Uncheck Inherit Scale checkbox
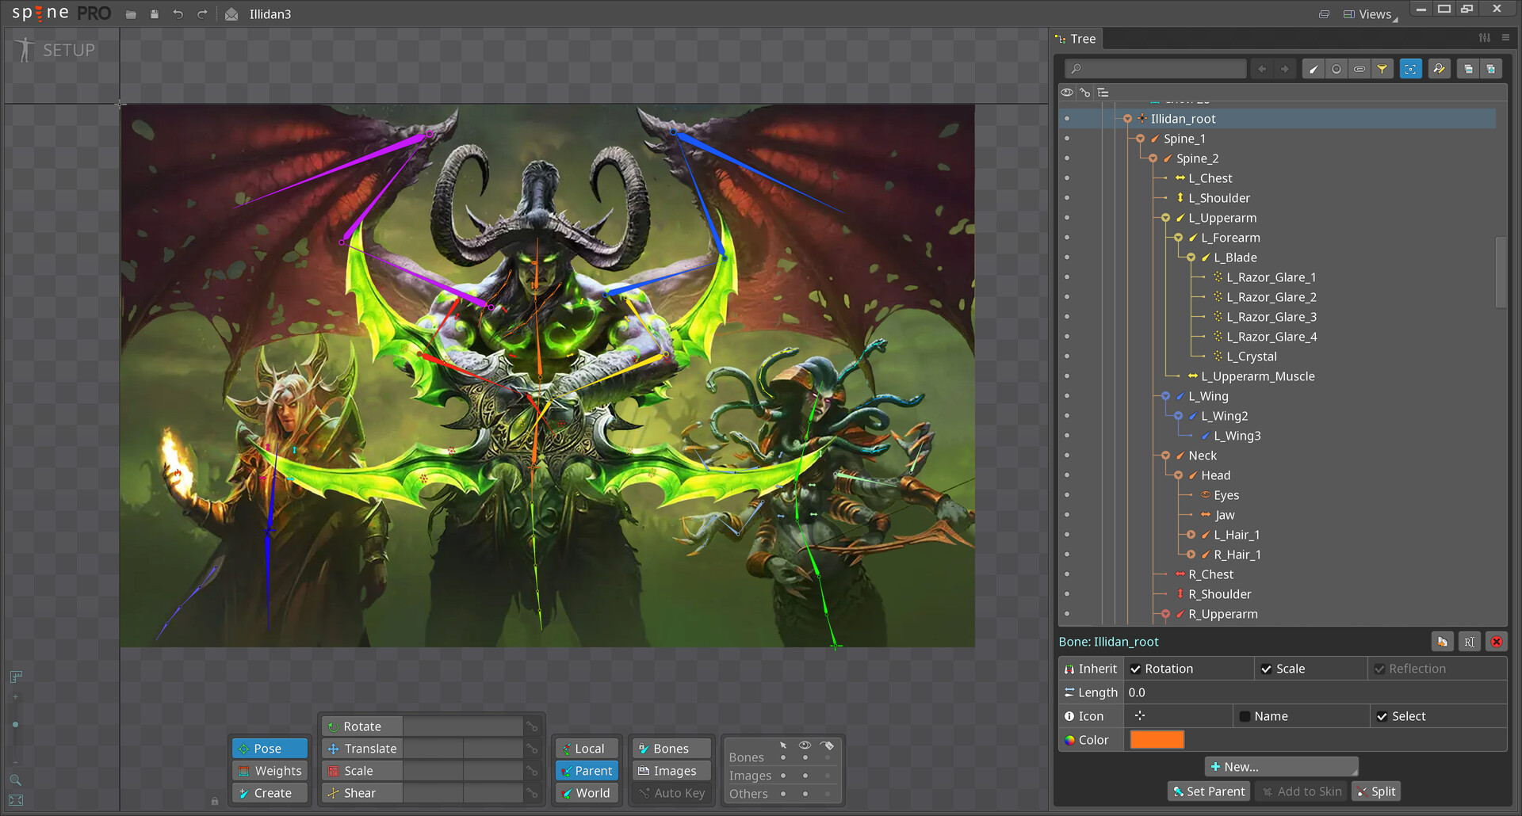 [x=1266, y=669]
